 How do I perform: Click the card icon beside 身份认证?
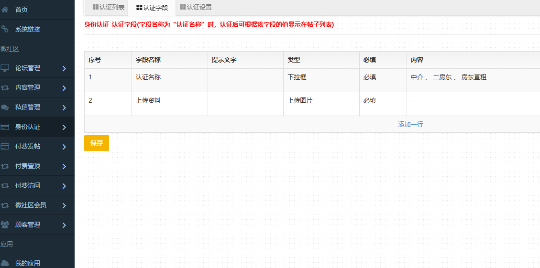coord(5,127)
